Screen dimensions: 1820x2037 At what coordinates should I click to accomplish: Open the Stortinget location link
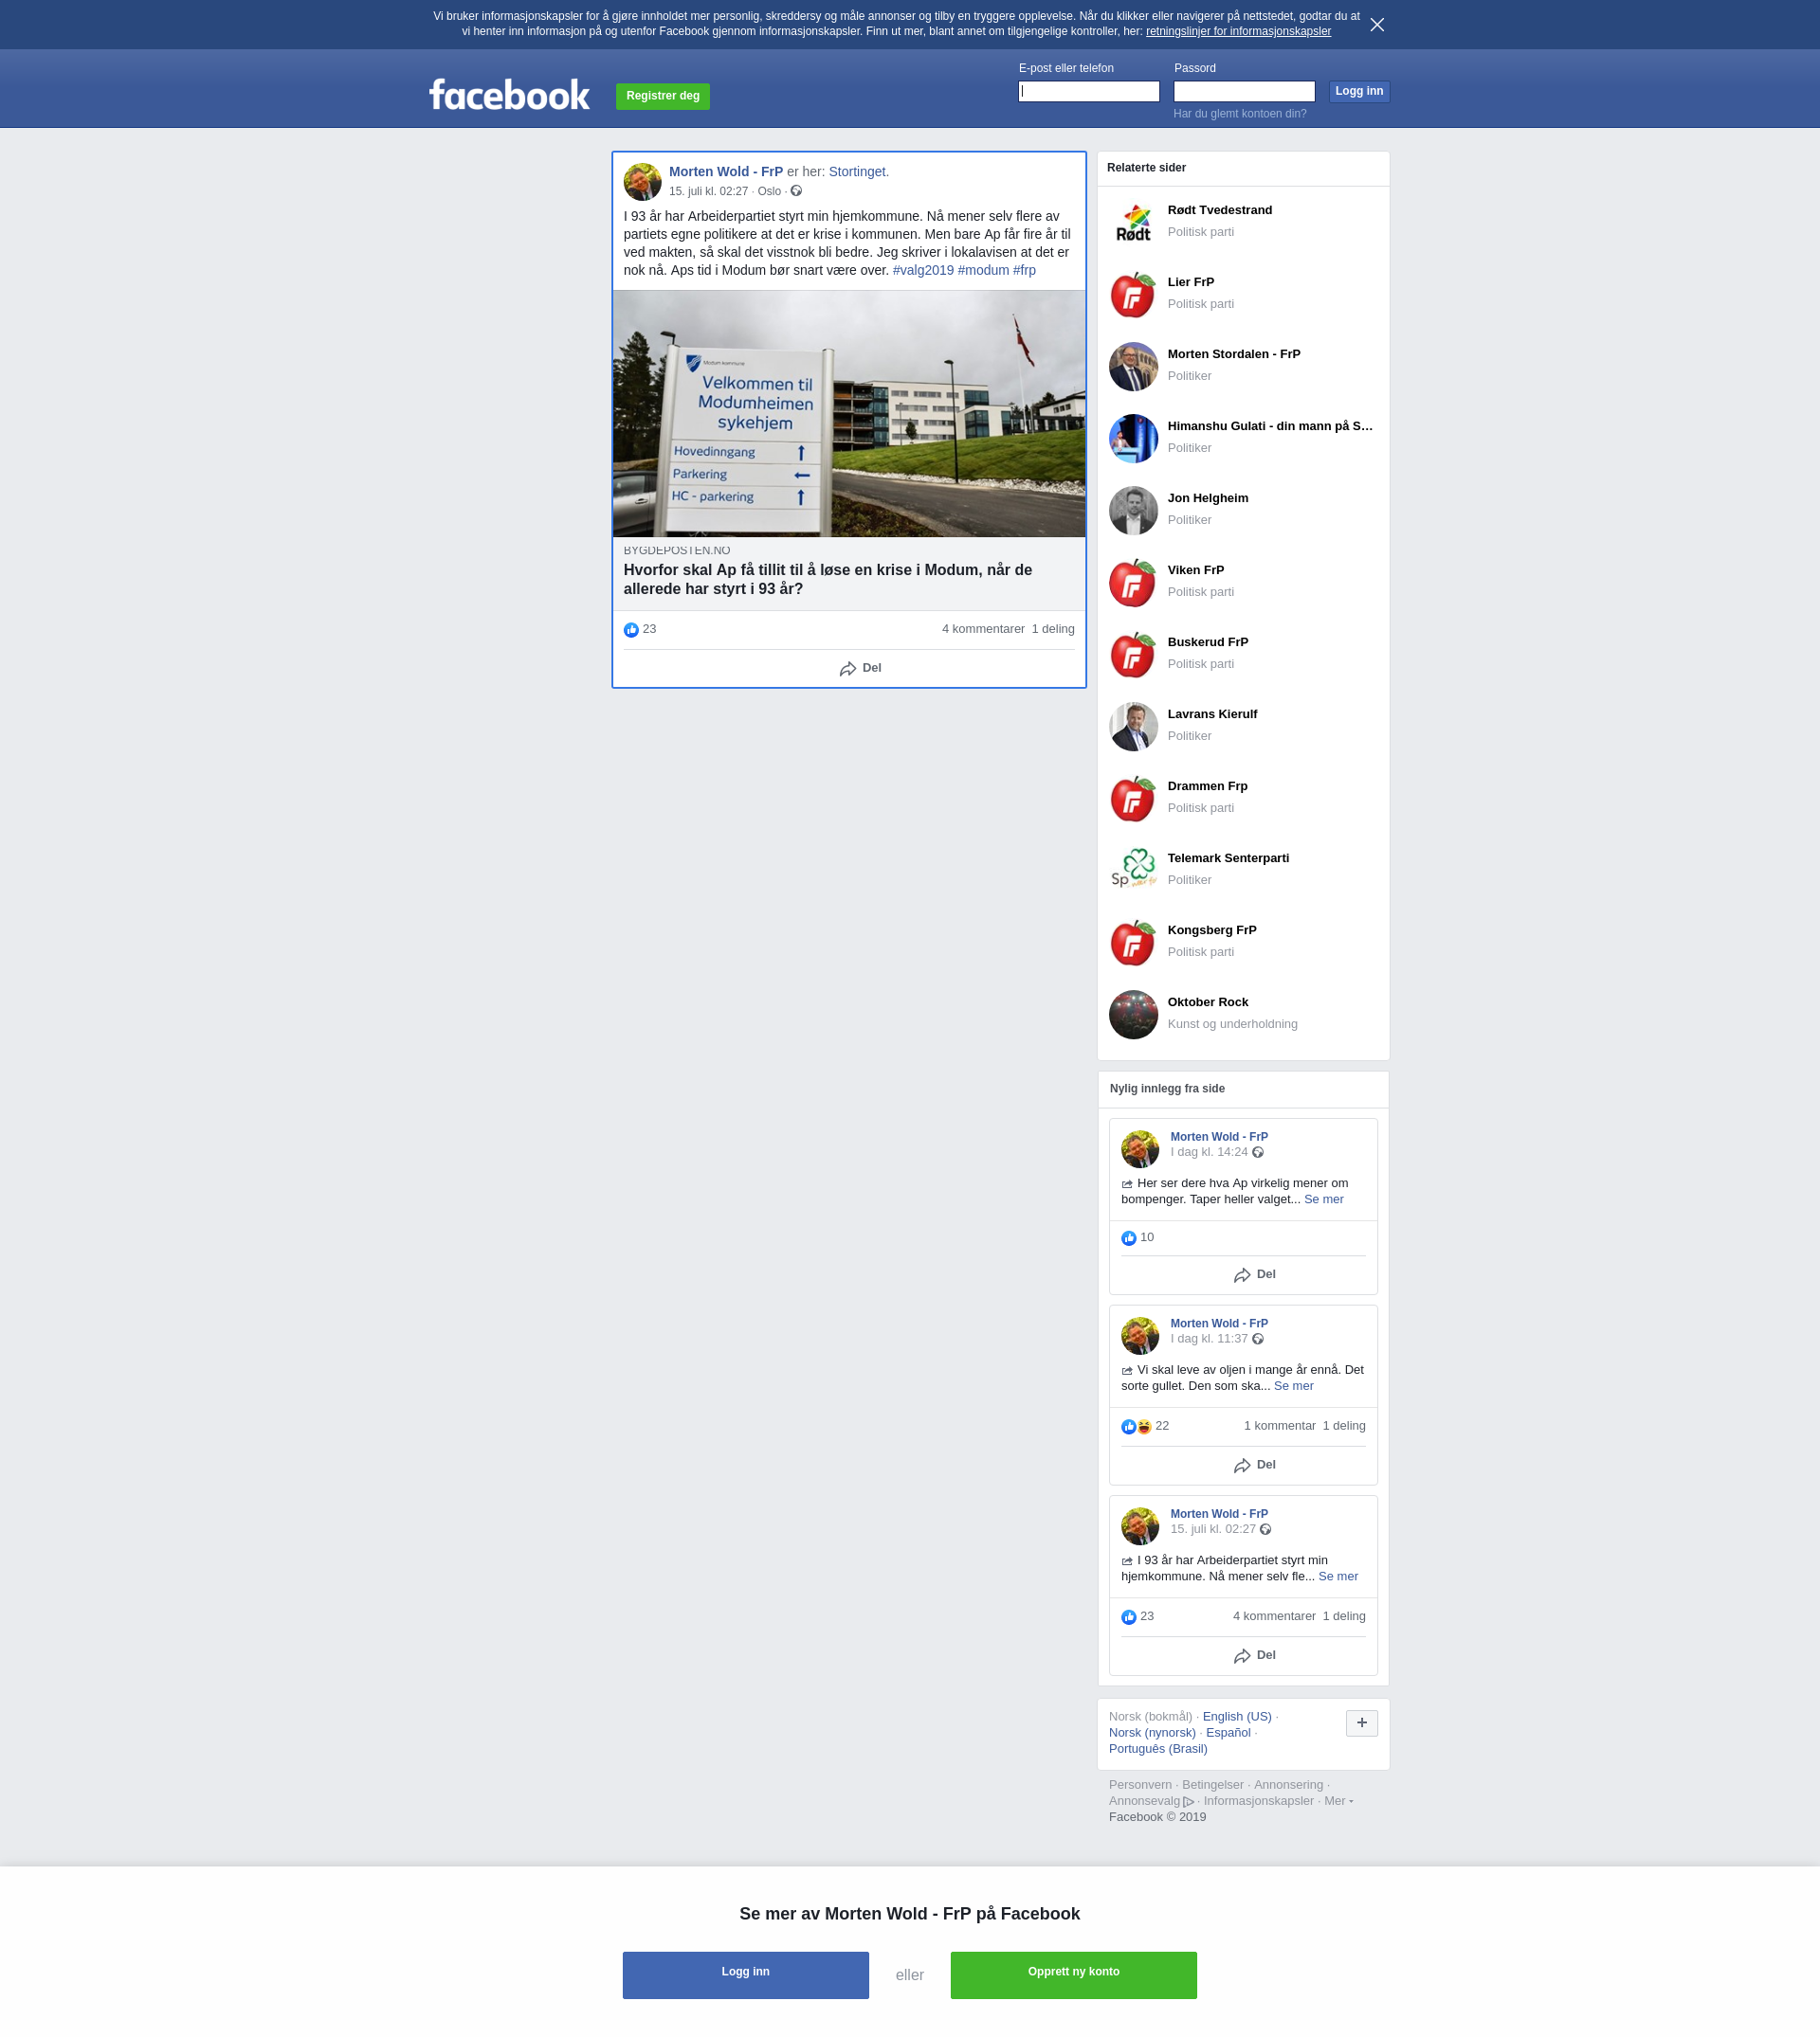[x=857, y=171]
